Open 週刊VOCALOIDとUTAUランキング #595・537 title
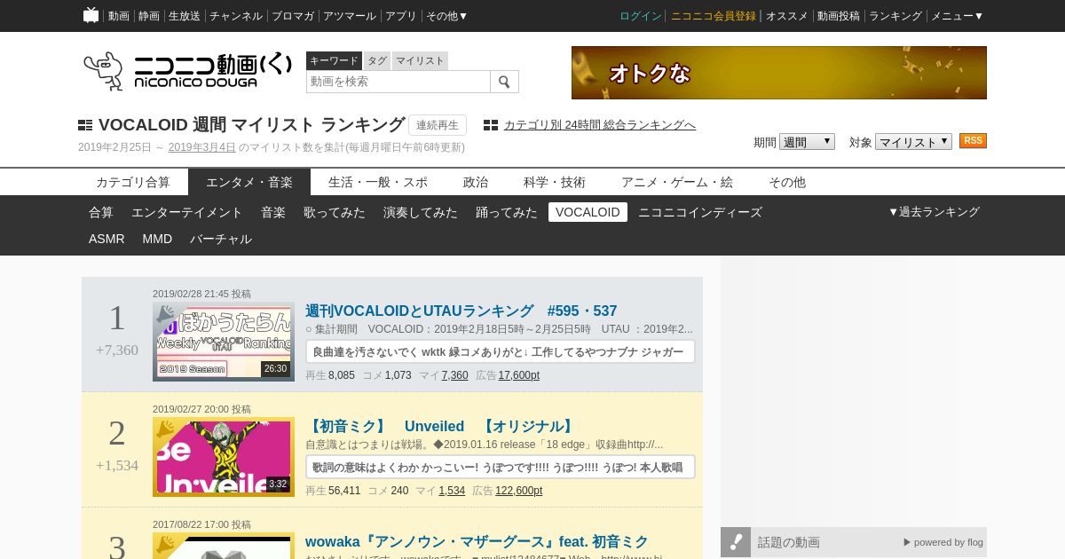 (461, 311)
